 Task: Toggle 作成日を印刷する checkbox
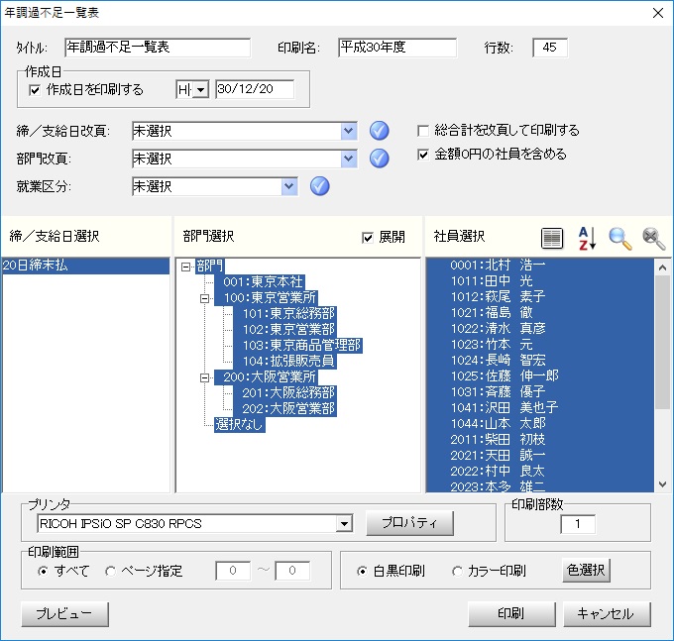pos(35,90)
